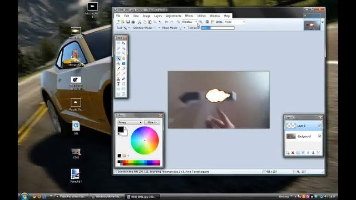The image size is (356, 200).
Task: Open the Help menu
Action: pyautogui.click(x=226, y=16)
